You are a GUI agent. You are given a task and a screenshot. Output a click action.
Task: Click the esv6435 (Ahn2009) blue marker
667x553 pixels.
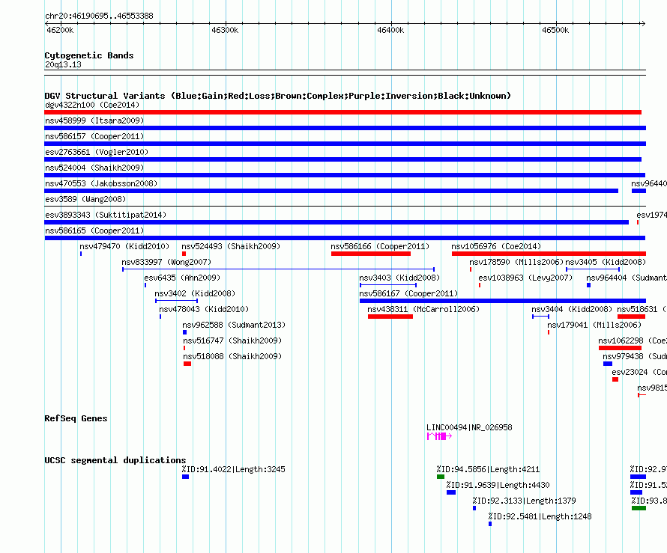145,285
